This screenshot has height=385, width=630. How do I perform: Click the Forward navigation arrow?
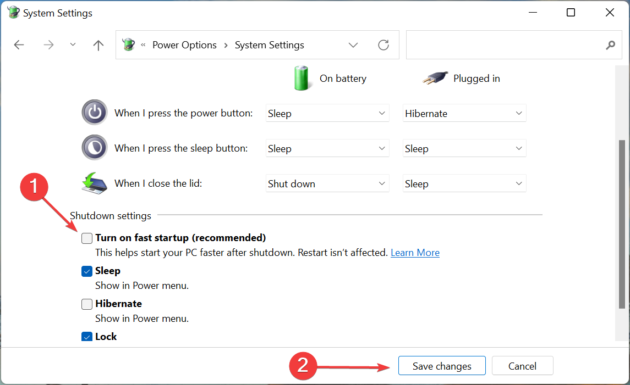click(x=48, y=45)
